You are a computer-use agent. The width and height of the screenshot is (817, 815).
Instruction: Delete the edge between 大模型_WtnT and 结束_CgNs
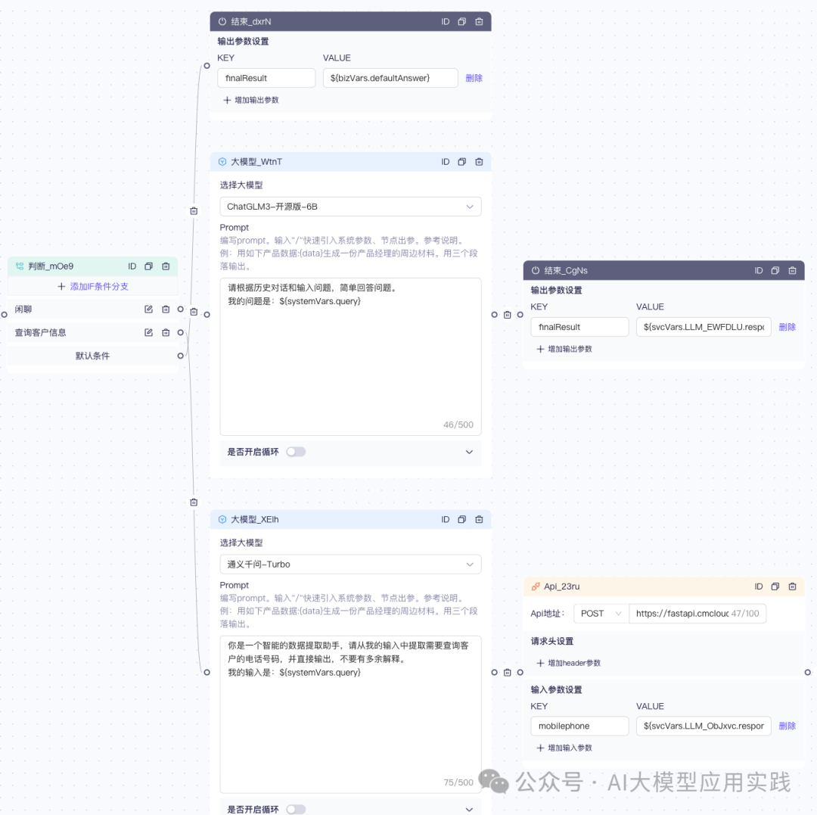tap(507, 315)
